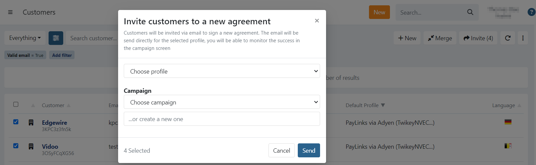
Task: Click the German flag language icon
Action: tap(508, 122)
